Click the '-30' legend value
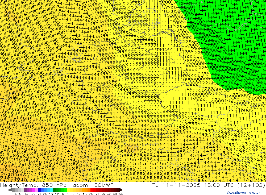The image size is (266, 195). (x=38, y=194)
